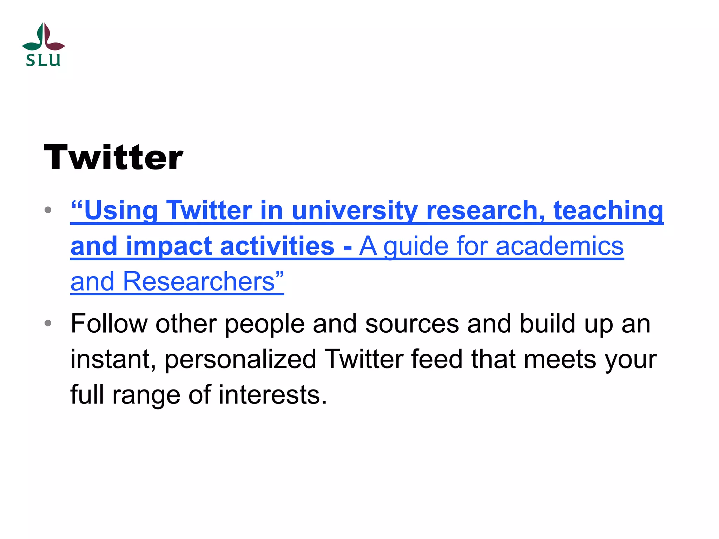Screen dimensions: 719x539
Task: Click the words 'that meets your'
Action: coord(564,359)
